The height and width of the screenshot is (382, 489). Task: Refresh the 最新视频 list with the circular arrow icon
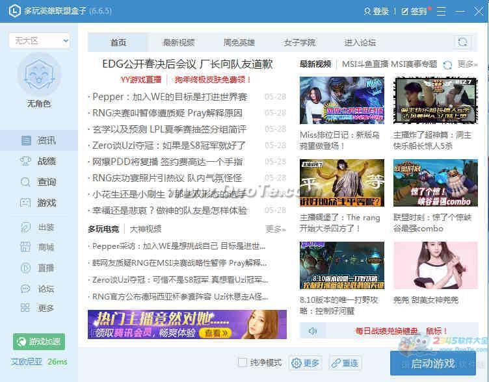447,65
